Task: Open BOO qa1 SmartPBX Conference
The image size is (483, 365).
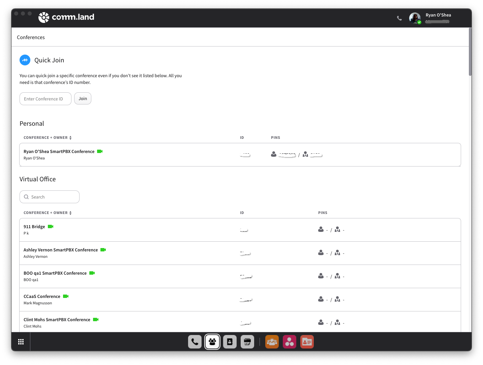Action: click(x=240, y=276)
